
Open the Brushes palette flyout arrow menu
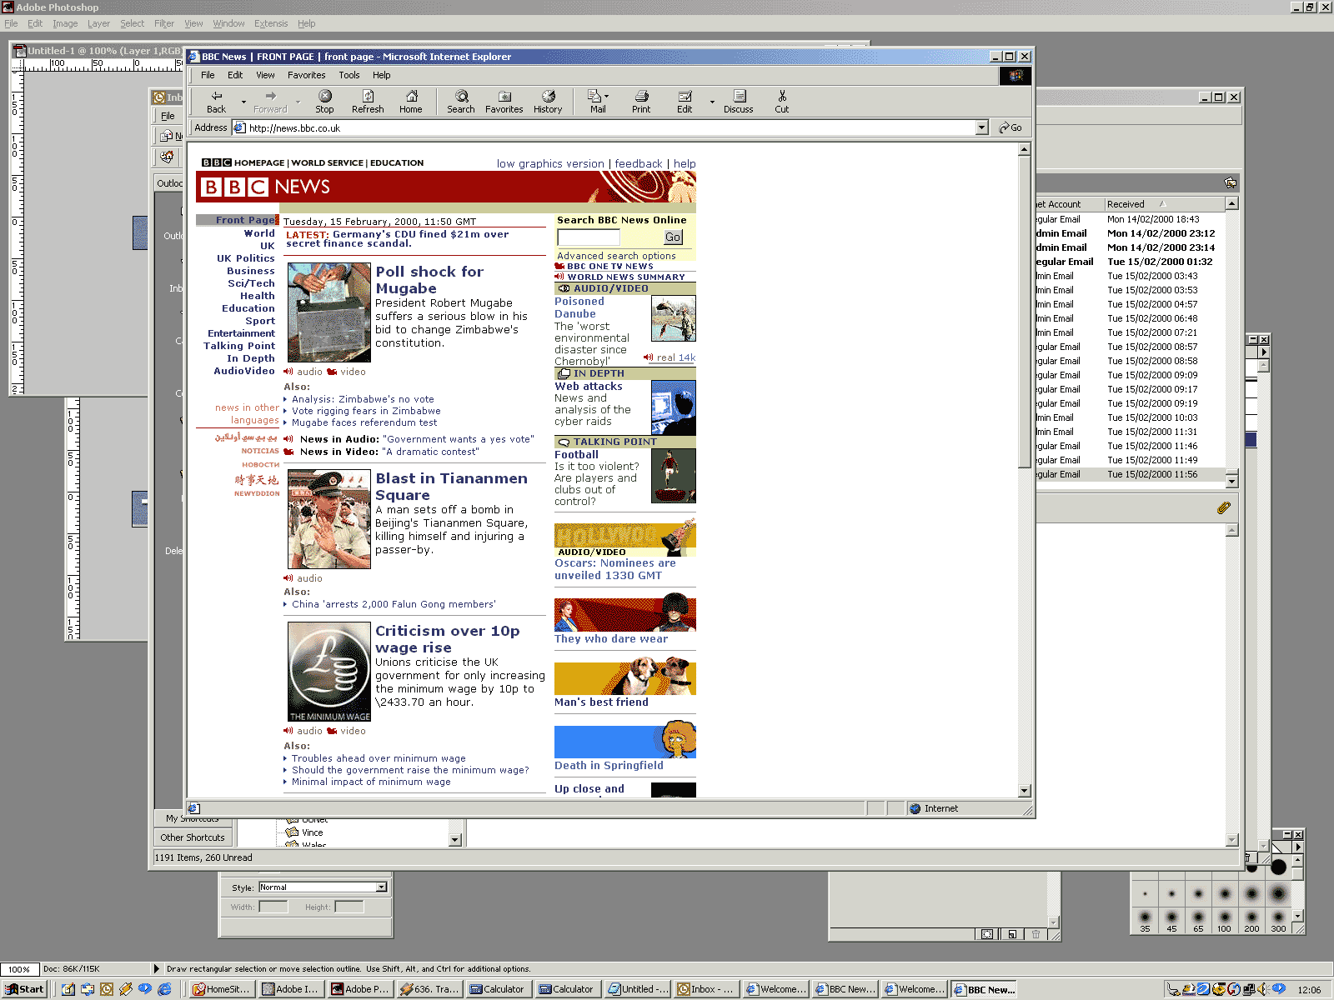[x=1298, y=847]
